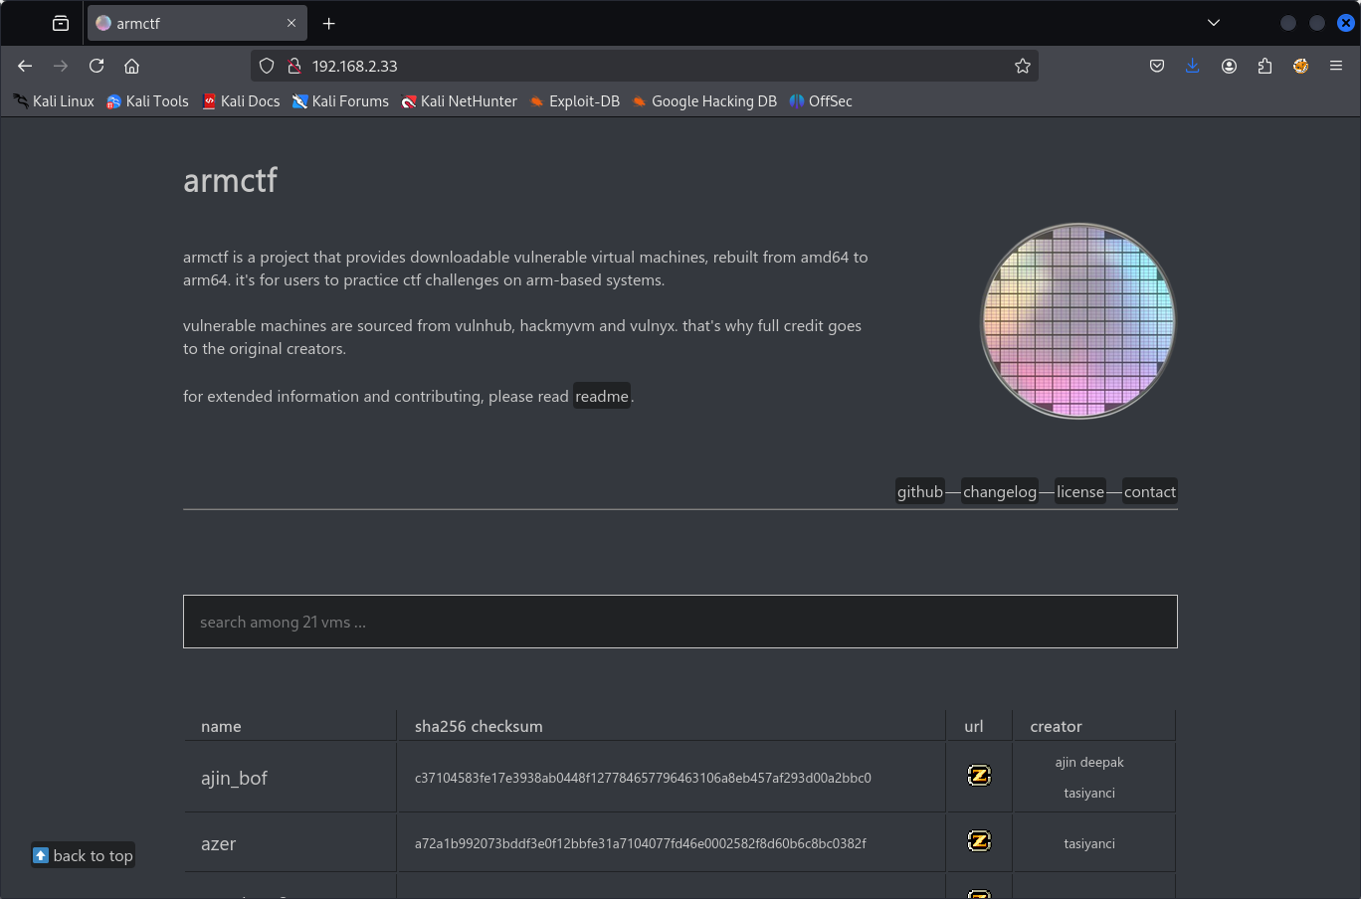Open the Firefox downloads panel
1361x899 pixels.
click(x=1192, y=66)
